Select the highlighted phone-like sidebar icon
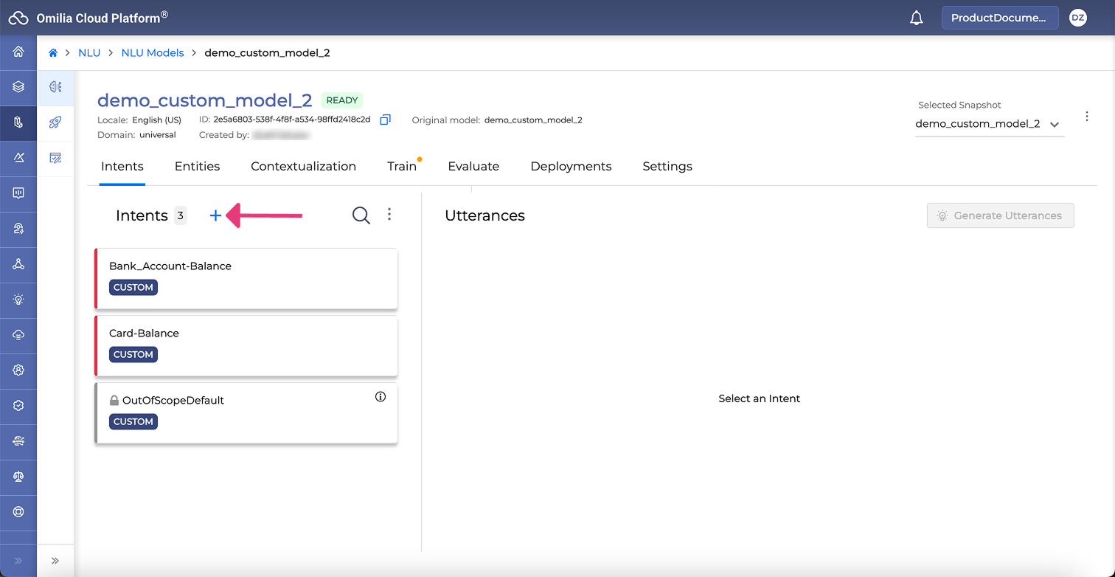This screenshot has width=1115, height=577. click(x=18, y=122)
